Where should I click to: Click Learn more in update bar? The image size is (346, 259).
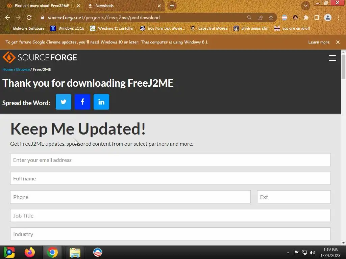tap(319, 42)
